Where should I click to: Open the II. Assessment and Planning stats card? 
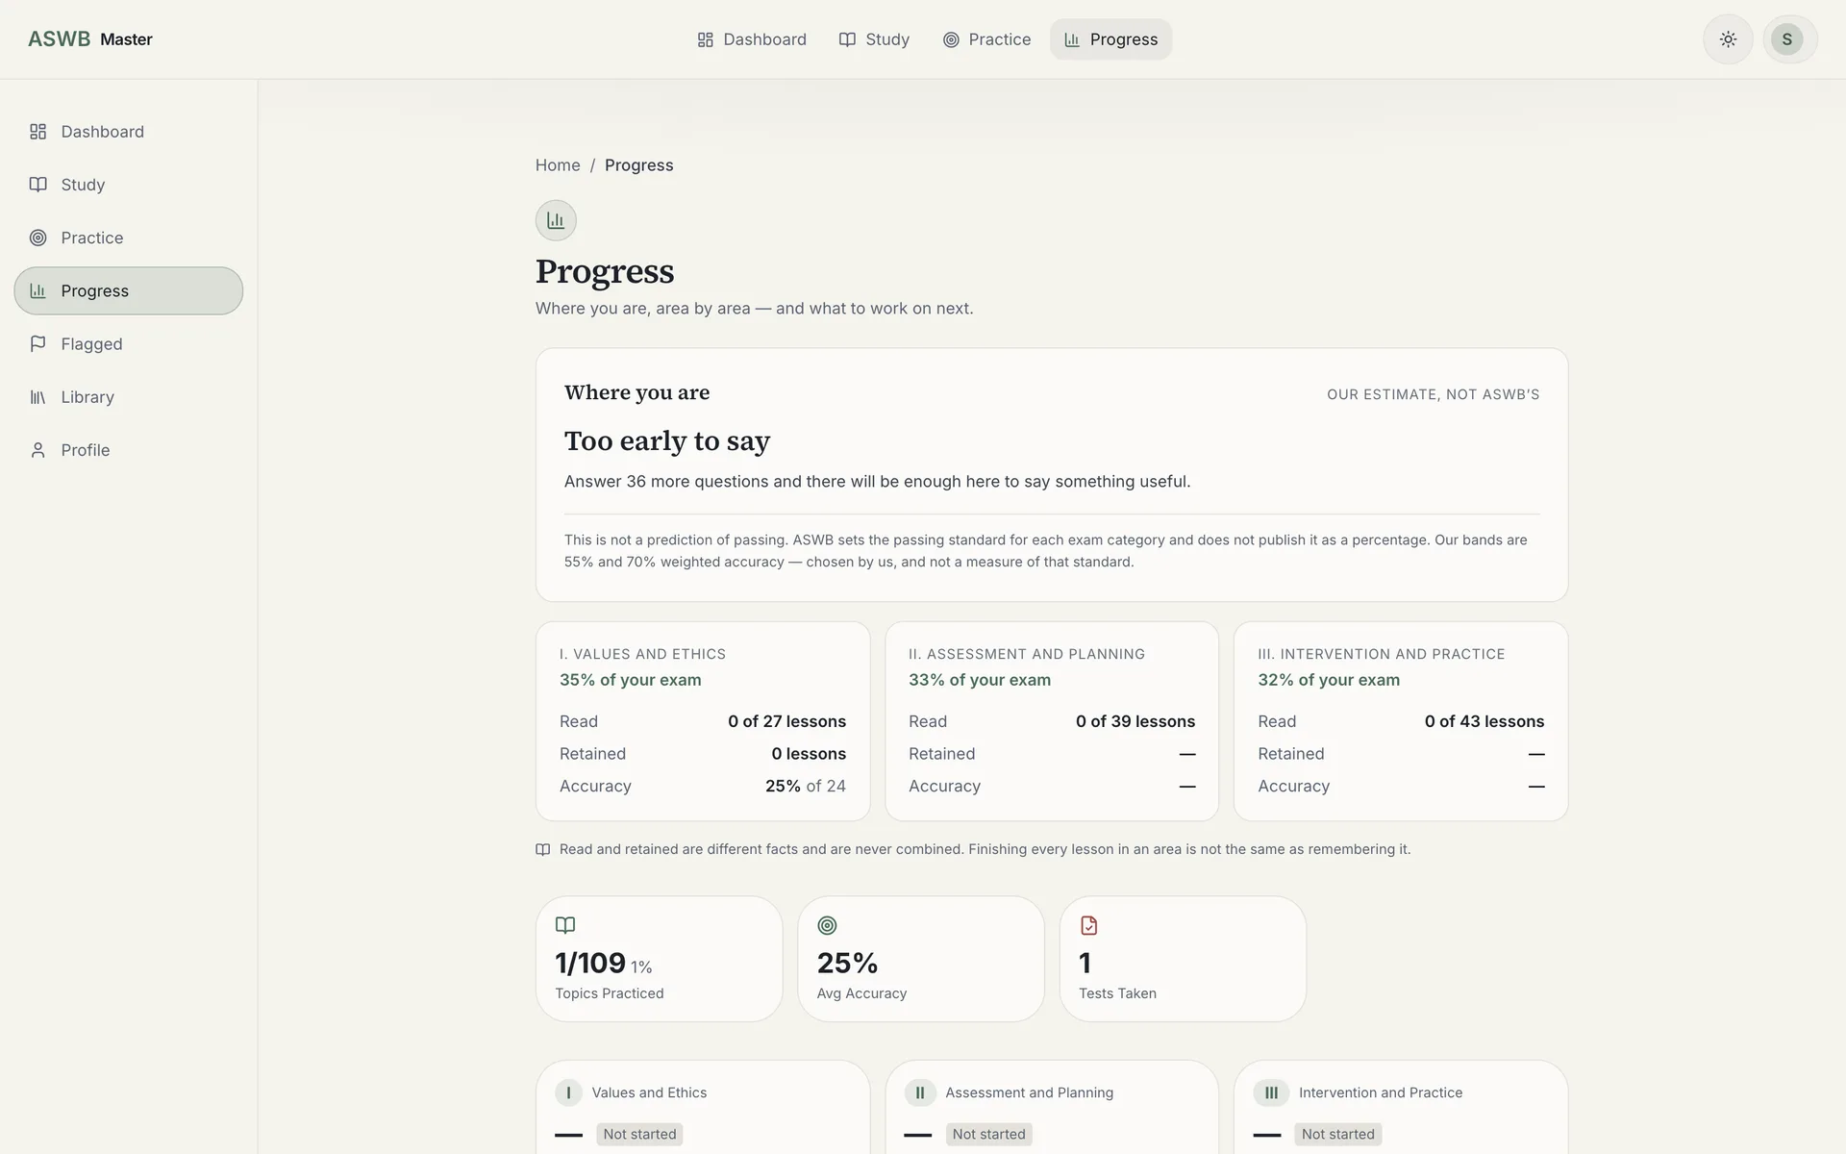coord(1052,721)
